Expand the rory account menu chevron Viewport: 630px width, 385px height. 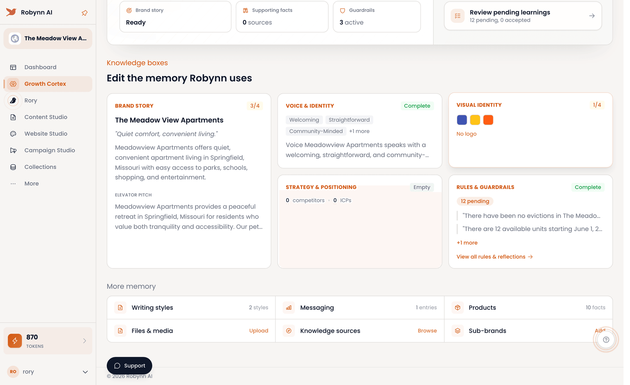[85, 372]
